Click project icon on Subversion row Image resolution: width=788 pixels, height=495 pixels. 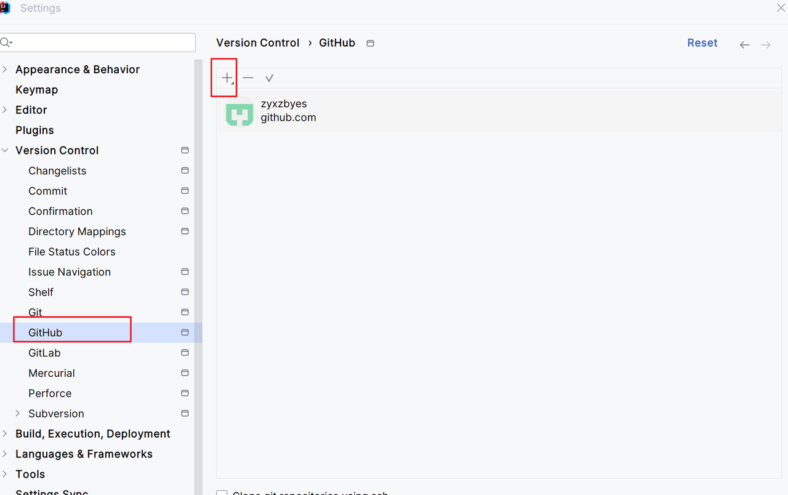coord(185,414)
